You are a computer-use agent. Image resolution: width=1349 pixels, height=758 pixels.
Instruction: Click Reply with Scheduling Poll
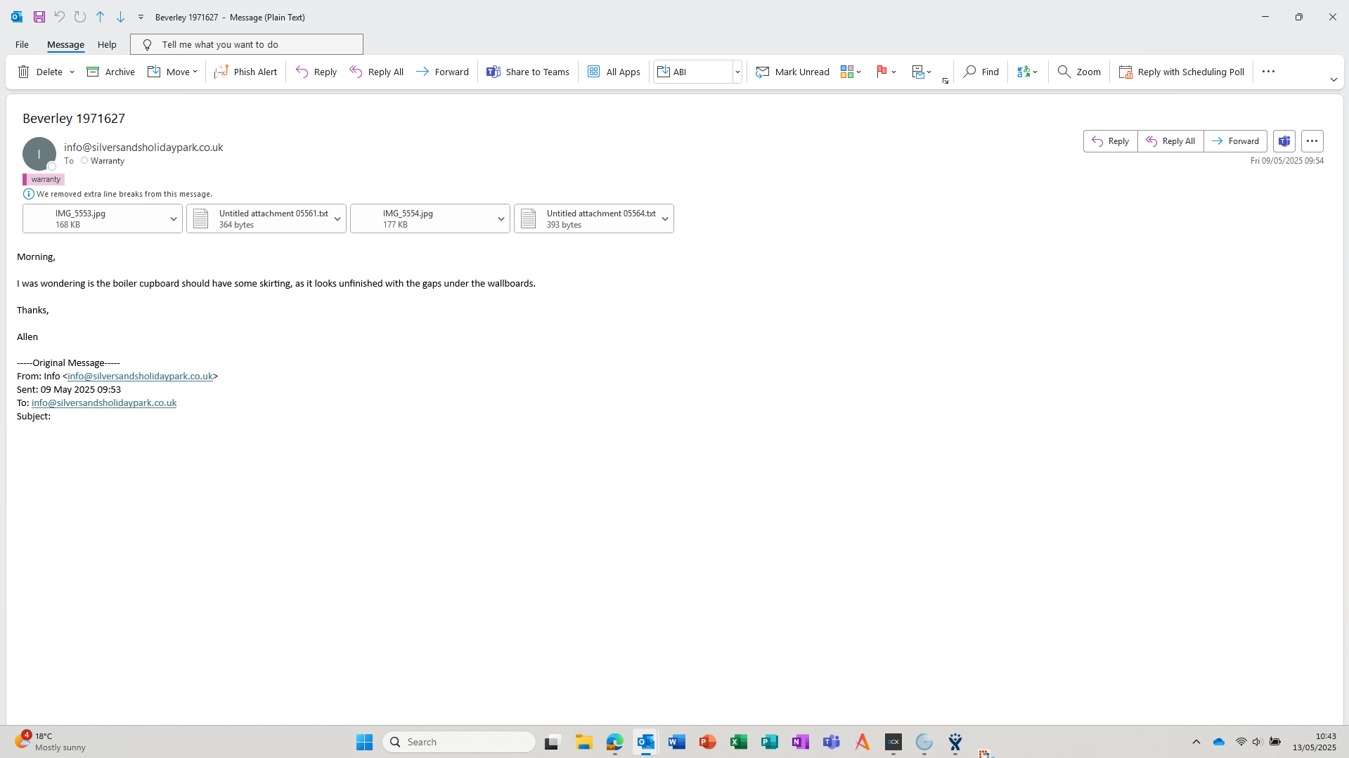tap(1182, 72)
